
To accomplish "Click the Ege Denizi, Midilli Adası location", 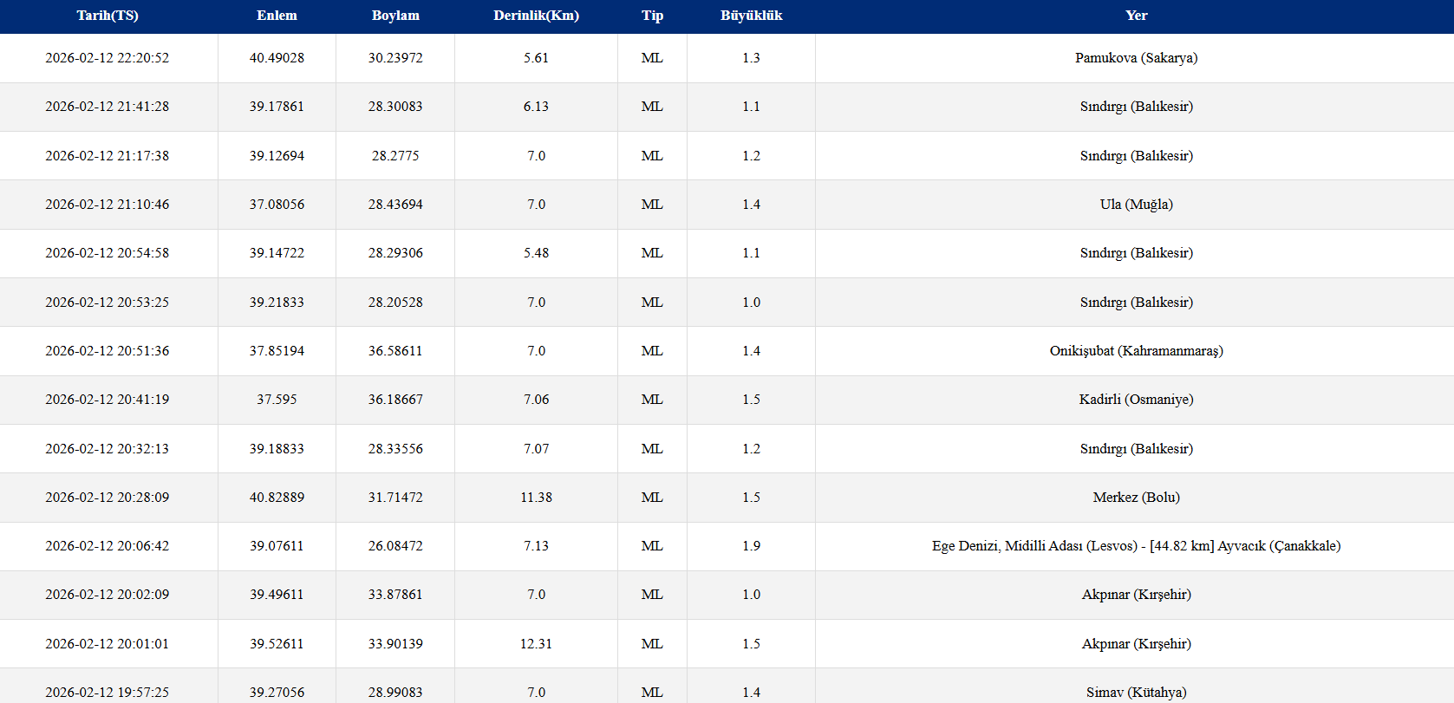I will coord(1136,546).
